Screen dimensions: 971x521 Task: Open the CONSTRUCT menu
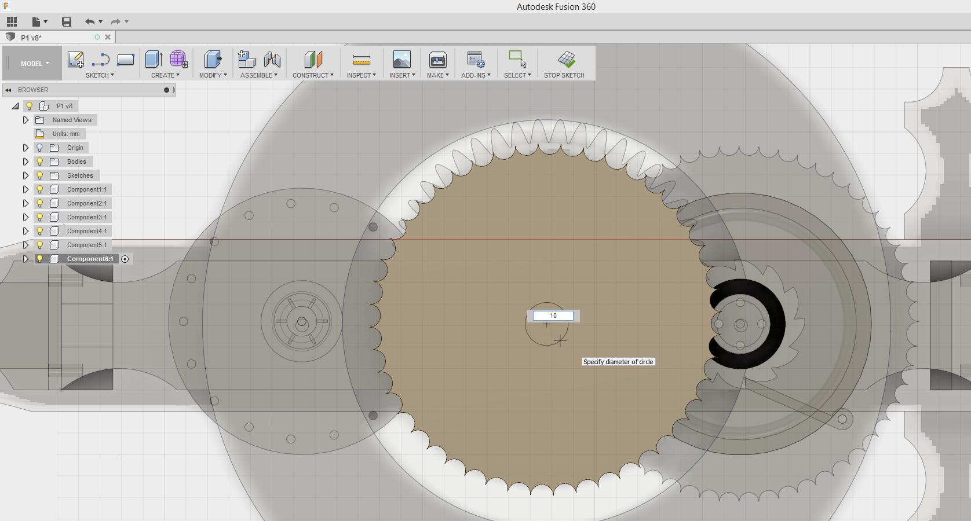point(313,75)
